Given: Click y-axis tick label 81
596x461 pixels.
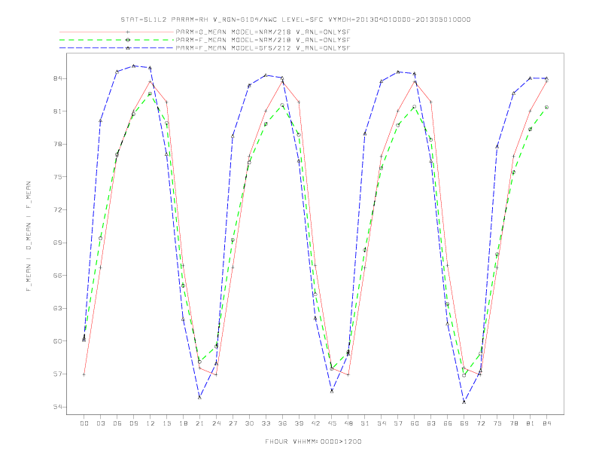Looking at the screenshot, I should [x=57, y=111].
